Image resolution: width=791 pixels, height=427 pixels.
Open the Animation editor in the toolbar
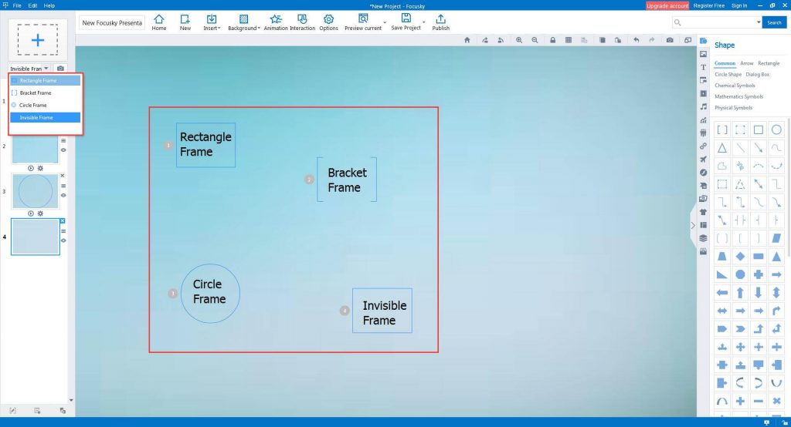click(x=276, y=22)
